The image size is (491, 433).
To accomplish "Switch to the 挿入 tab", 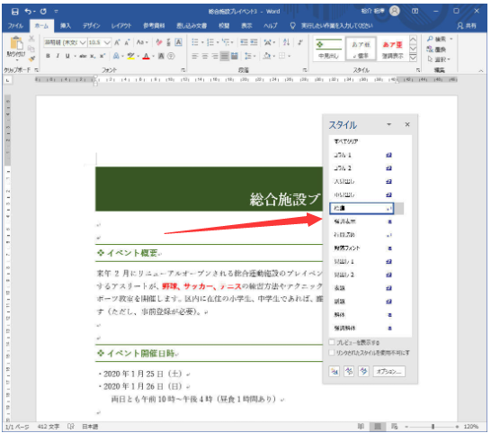I will 66,26.
